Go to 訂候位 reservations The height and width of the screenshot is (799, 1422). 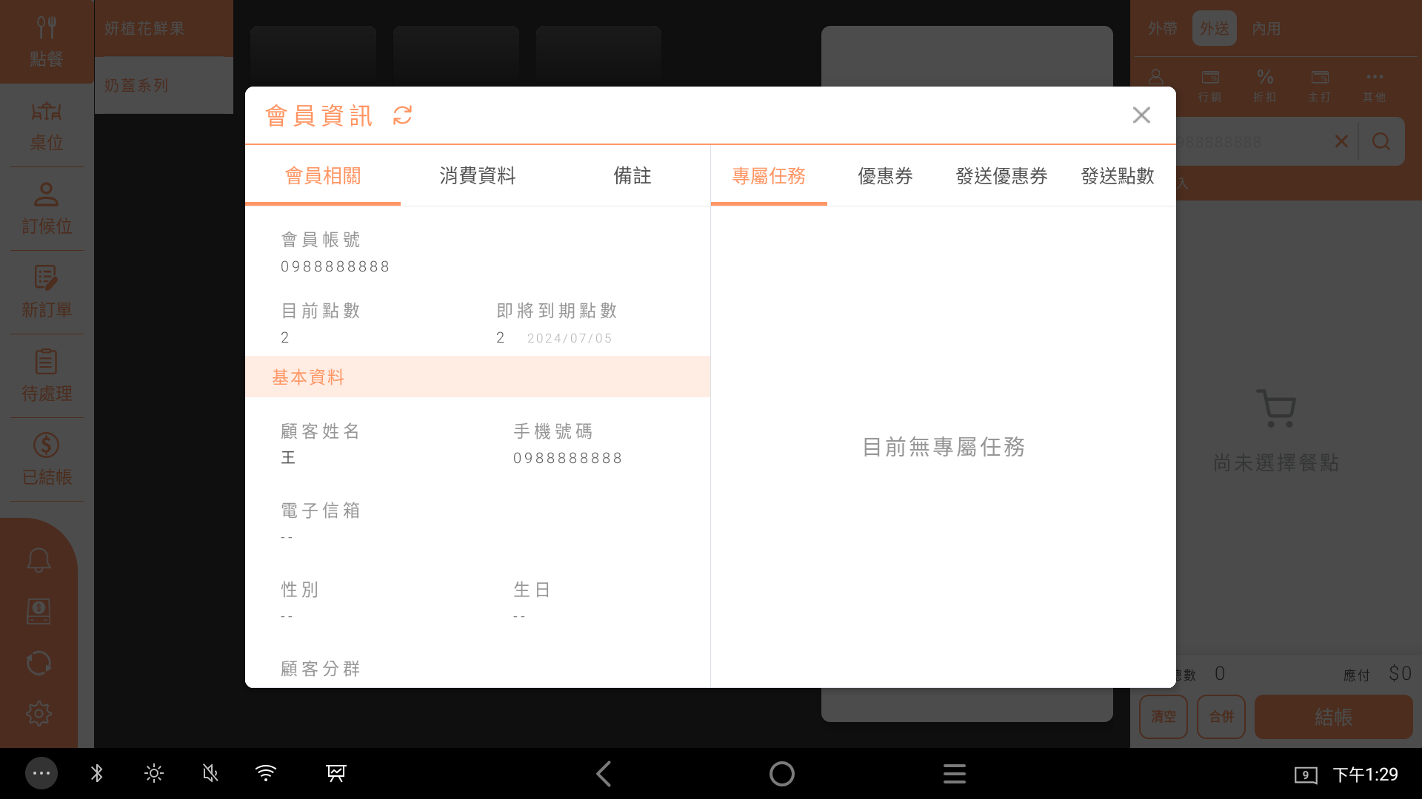(x=46, y=209)
